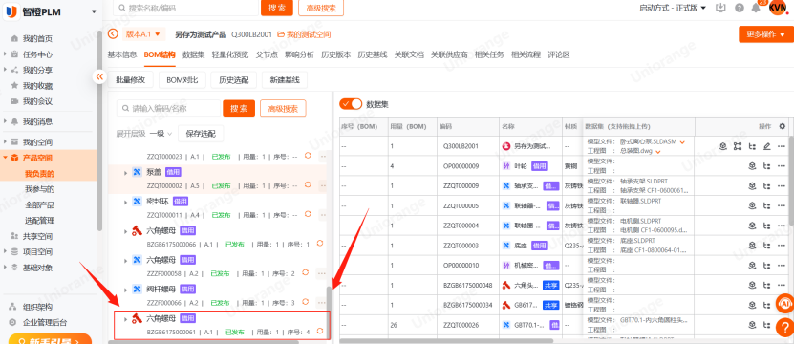The height and width of the screenshot is (344, 794).
Task: Click tree hierarchy icon in ZZQT000009 row
Action: [766, 186]
